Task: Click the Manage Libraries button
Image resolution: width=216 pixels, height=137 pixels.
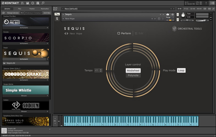Action: [x=13, y=13]
